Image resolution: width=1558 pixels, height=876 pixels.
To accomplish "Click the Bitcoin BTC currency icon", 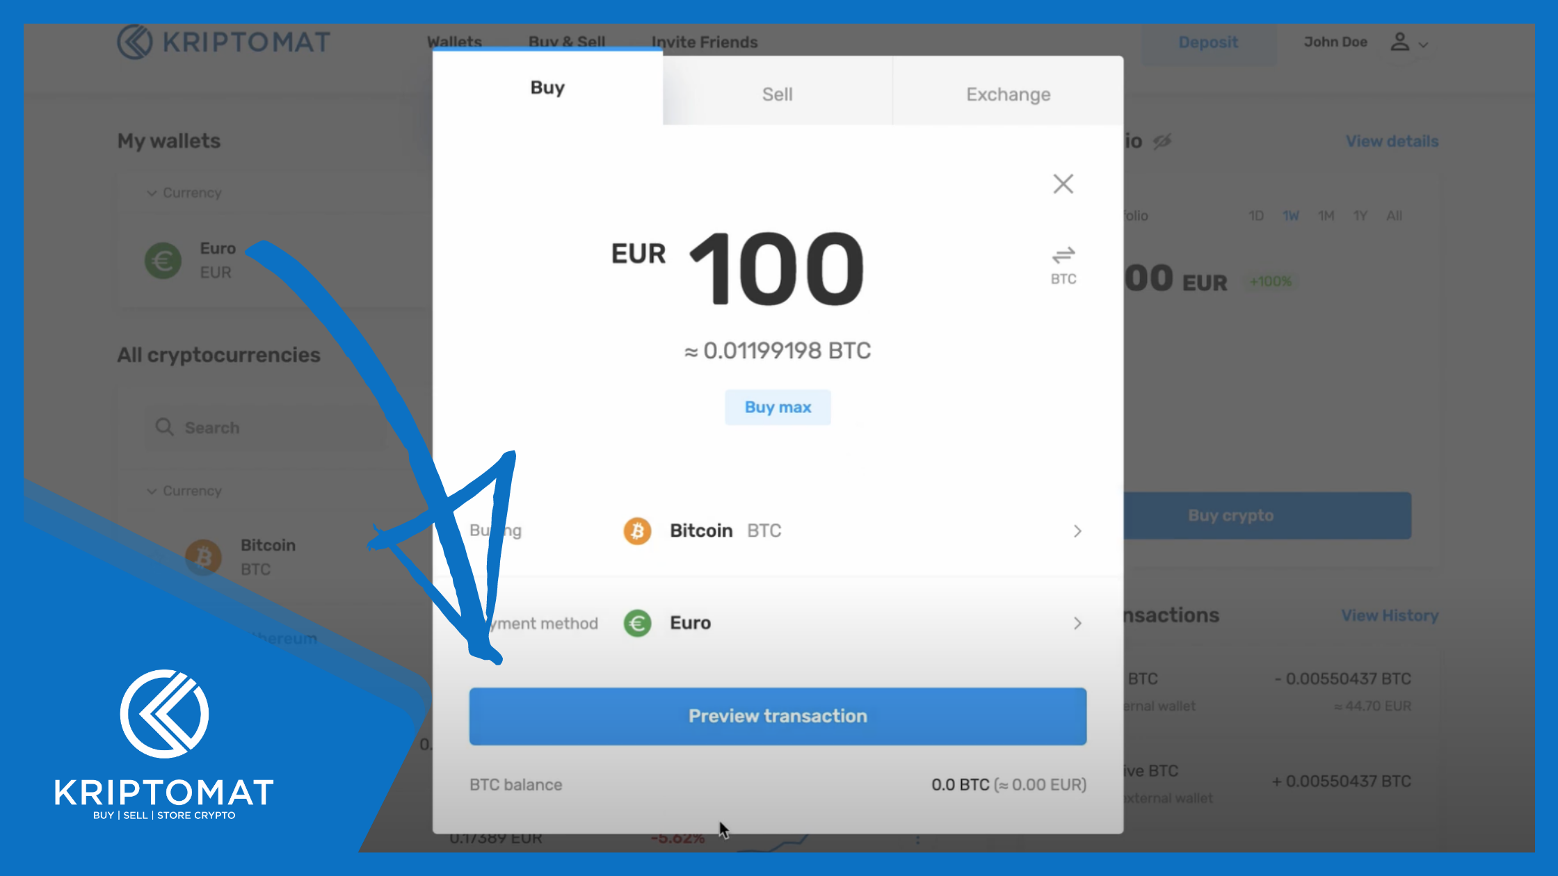I will 638,530.
